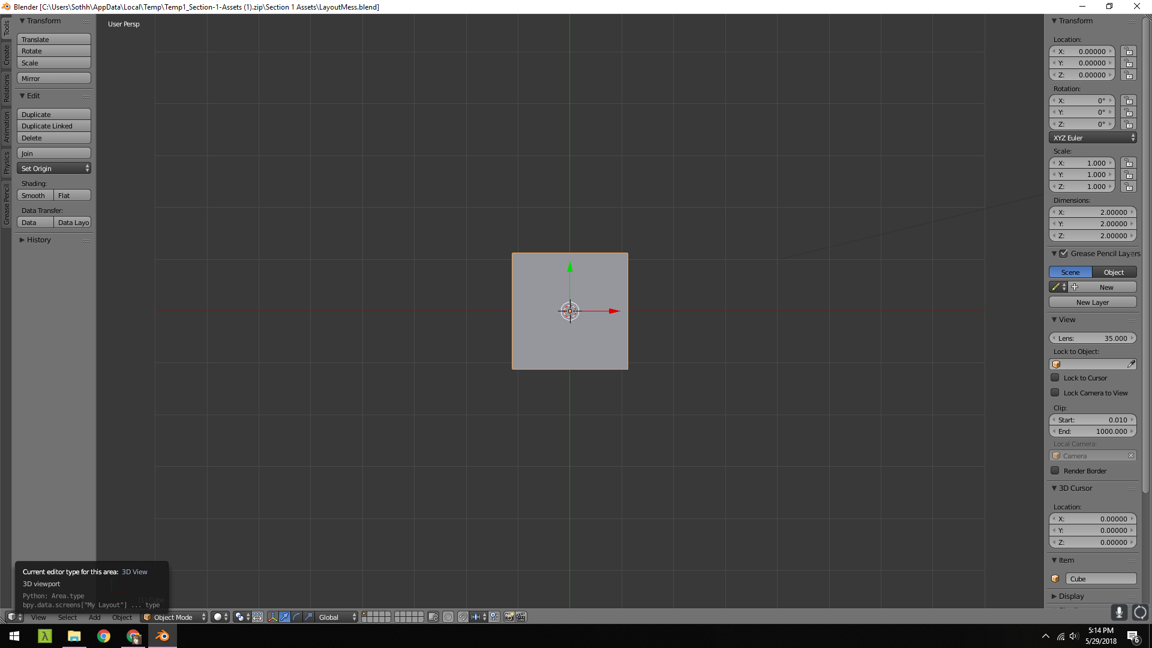Open the View menu in 3D header
1152x648 pixels.
[38, 617]
